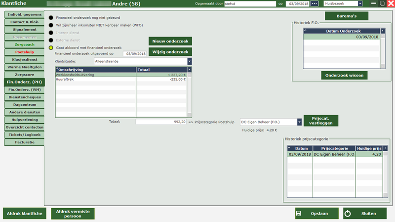Click the Barema's button

pyautogui.click(x=347, y=16)
